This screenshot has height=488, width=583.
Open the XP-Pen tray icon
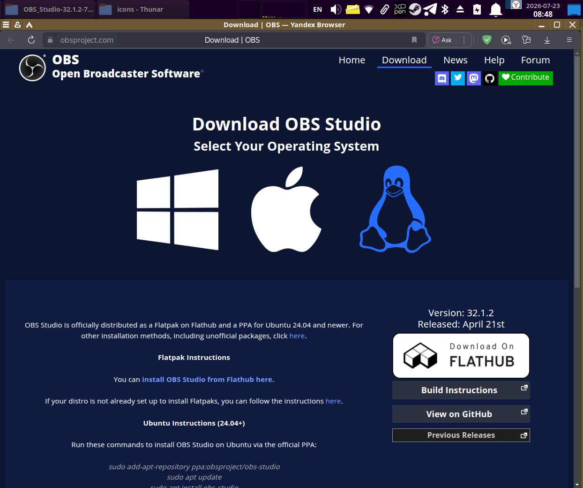[400, 9]
